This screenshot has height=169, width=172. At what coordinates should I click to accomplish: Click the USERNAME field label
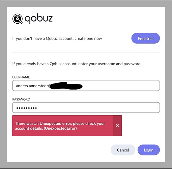coord(21,77)
